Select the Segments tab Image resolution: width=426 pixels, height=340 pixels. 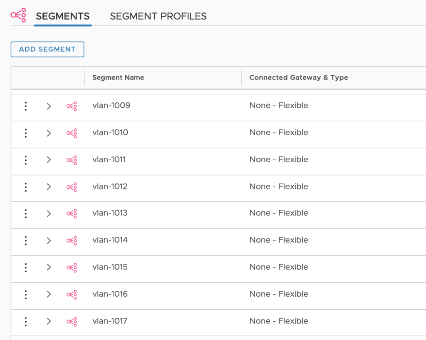63,16
